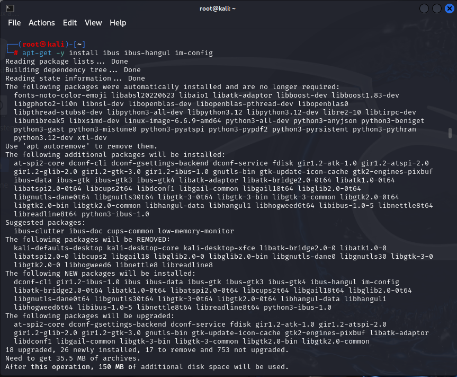Click 'python3.12-dev xtl-dev' line
Viewport: 457px width, 377px height.
coord(60,137)
